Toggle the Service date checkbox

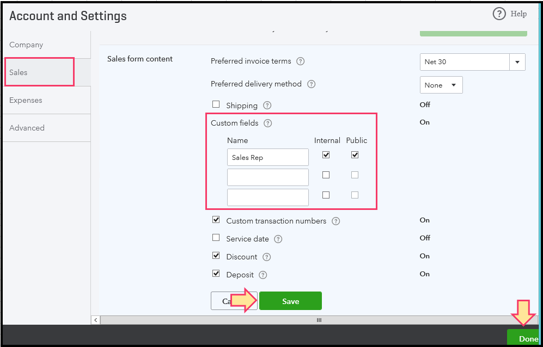coord(216,238)
